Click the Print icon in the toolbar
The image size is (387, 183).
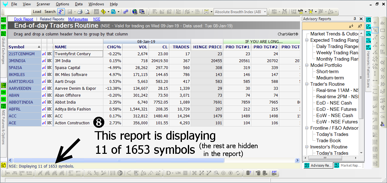click(80, 12)
